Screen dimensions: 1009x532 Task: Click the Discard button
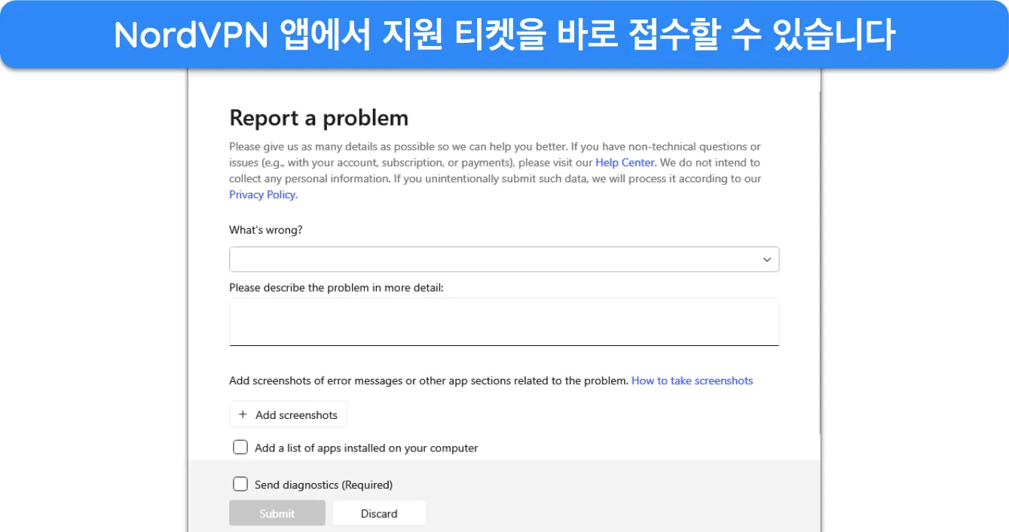[x=379, y=513]
